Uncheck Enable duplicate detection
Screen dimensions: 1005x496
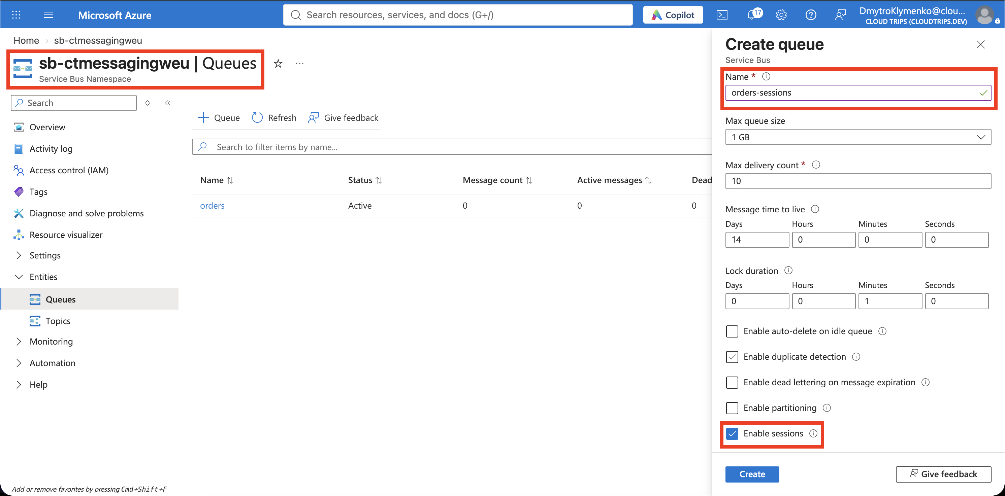point(732,357)
